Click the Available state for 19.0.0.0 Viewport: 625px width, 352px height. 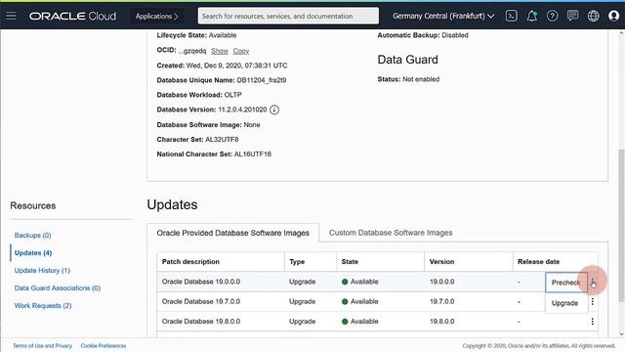tap(360, 282)
